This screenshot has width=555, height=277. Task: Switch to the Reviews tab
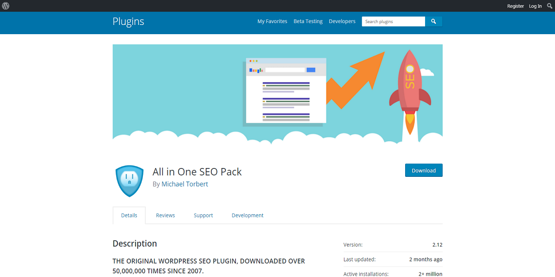(165, 215)
